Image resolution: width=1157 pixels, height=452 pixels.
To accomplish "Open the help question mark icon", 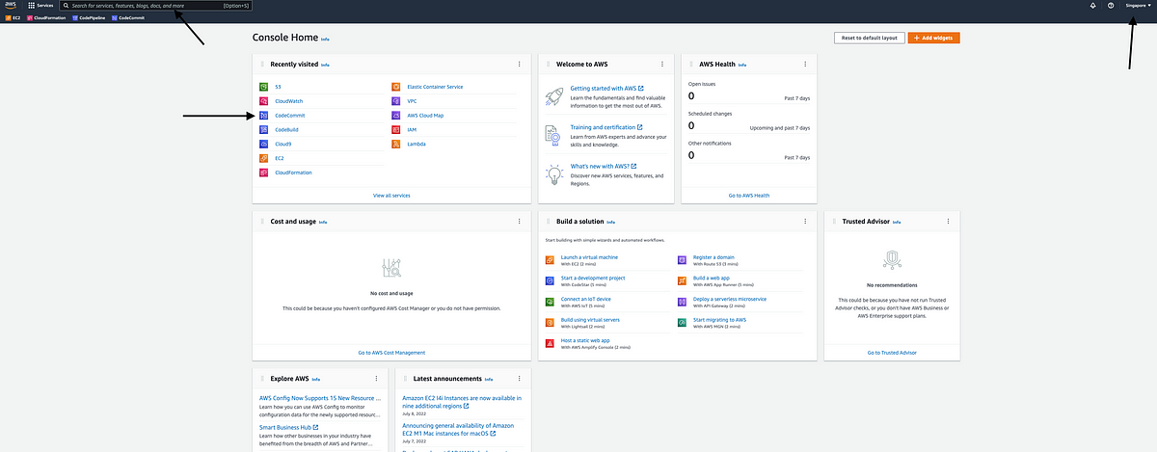I will point(1112,6).
